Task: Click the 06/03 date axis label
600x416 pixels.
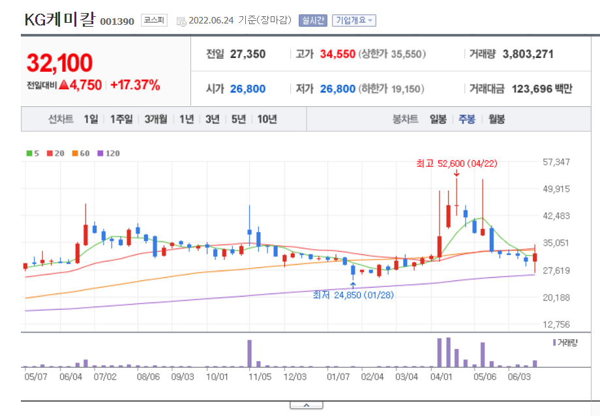Action: pos(519,377)
